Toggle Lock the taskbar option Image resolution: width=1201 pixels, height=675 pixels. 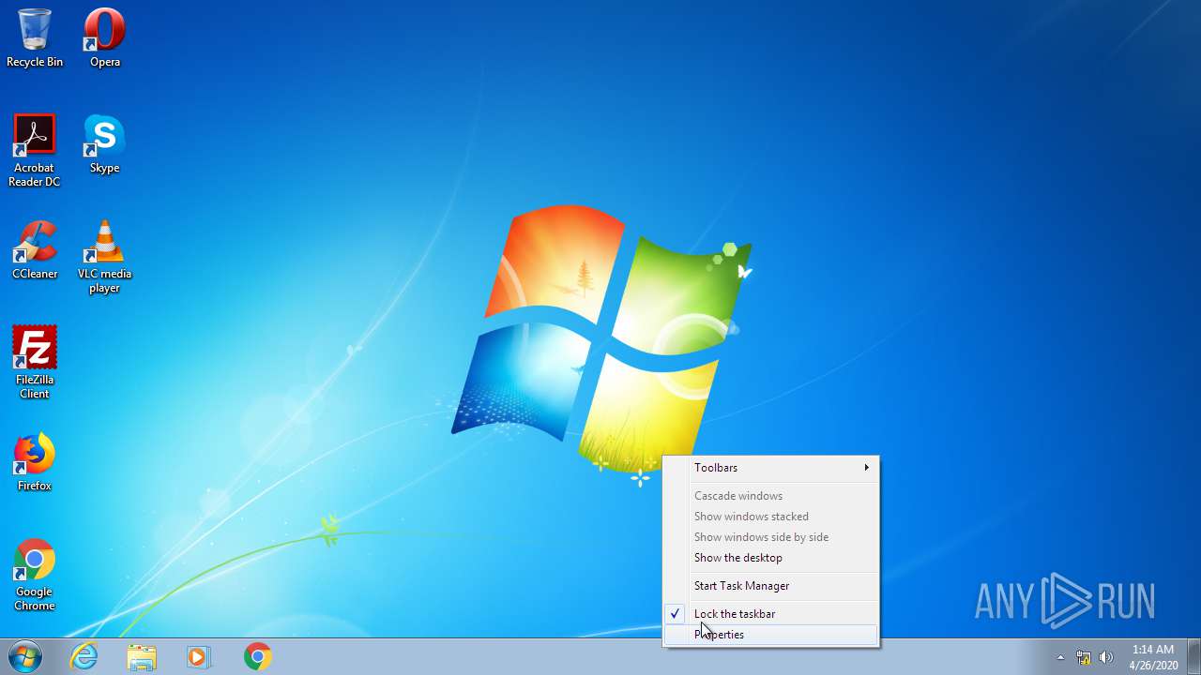(x=771, y=614)
